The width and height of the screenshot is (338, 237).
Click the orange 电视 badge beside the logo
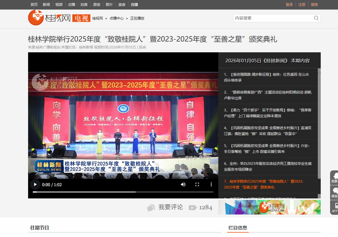(x=81, y=18)
